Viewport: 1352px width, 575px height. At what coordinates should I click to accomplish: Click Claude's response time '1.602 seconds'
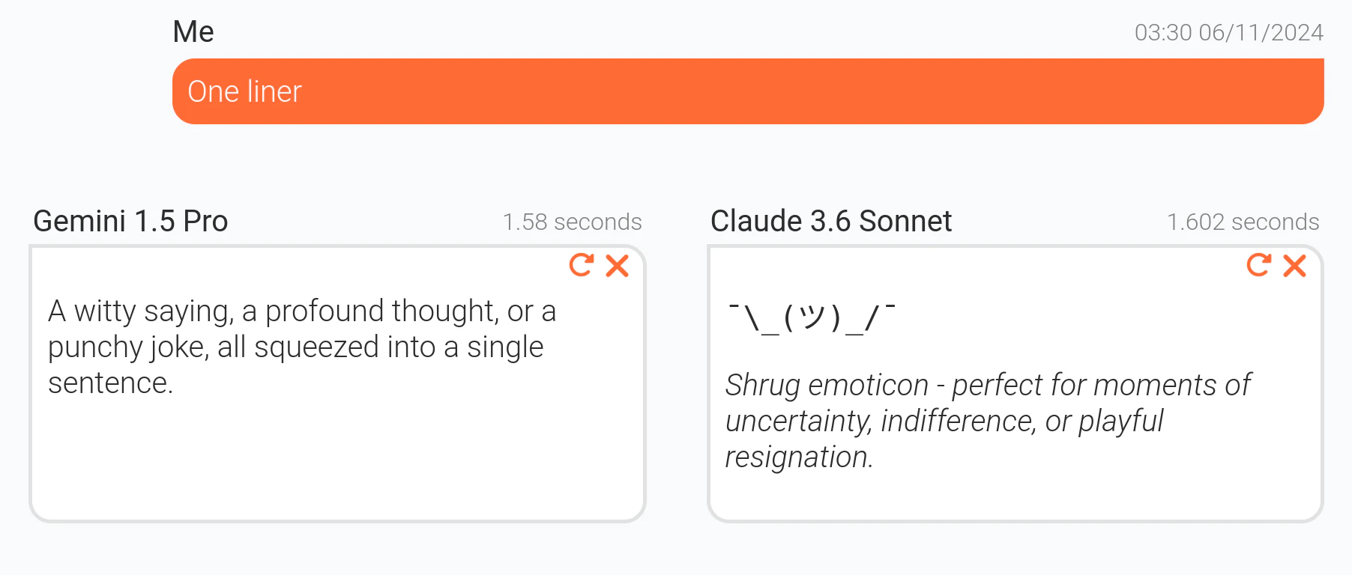click(1243, 222)
